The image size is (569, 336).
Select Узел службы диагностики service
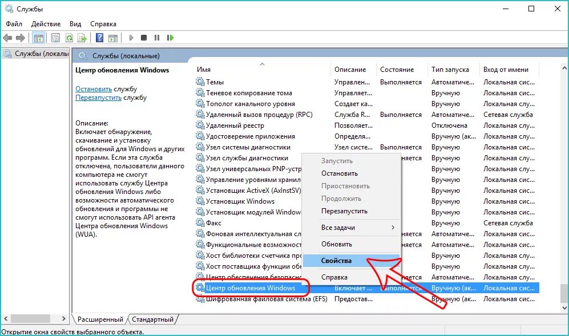pos(247,158)
